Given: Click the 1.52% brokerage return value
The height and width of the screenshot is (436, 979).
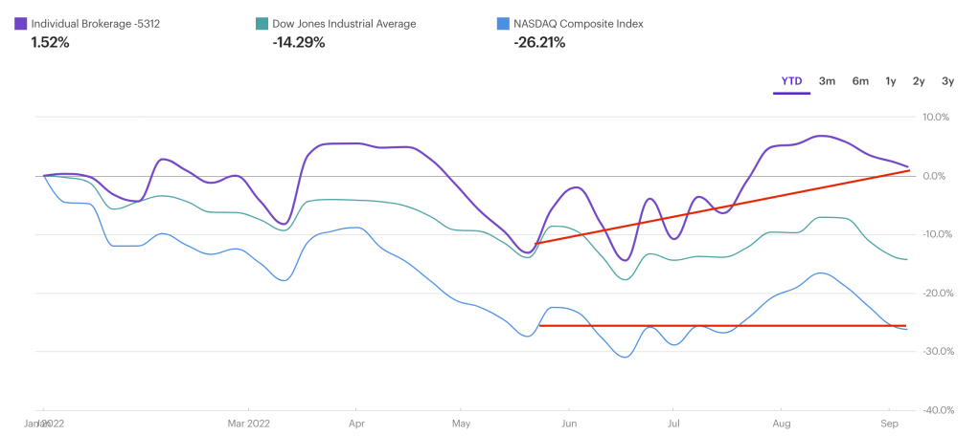Looking at the screenshot, I should (x=50, y=42).
